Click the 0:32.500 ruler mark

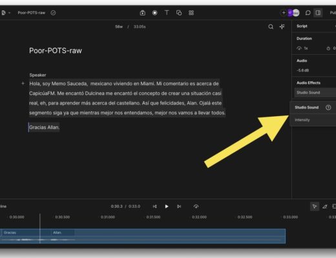[x=245, y=217]
